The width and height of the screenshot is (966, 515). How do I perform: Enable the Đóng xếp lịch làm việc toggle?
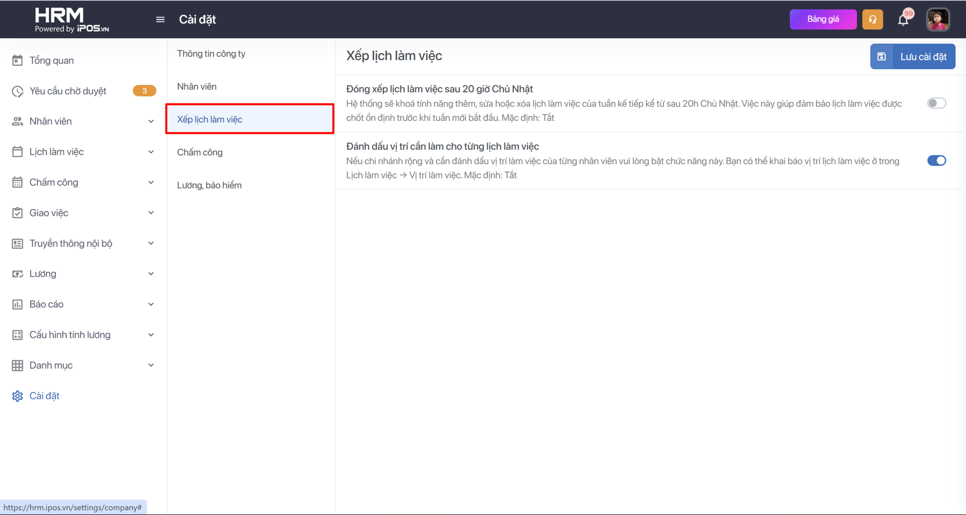(x=936, y=103)
